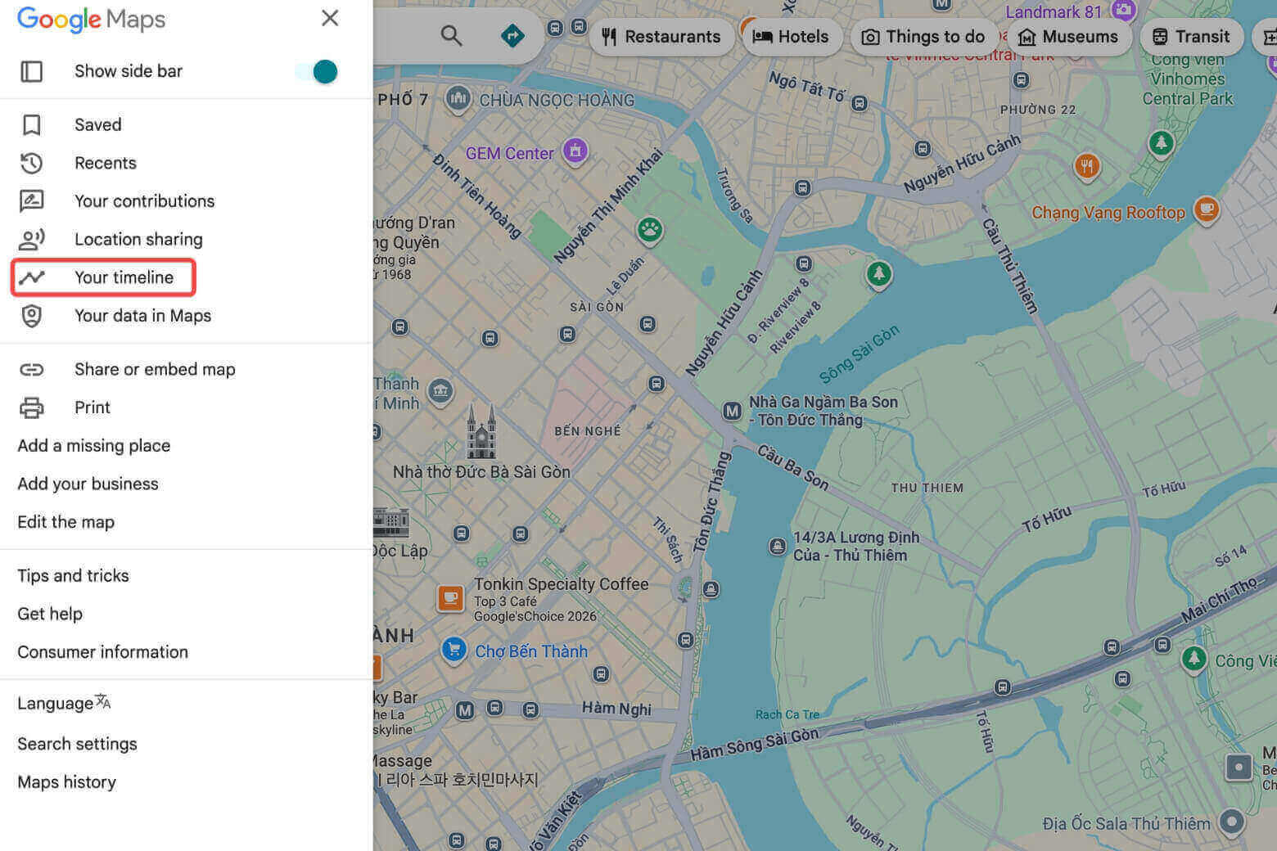
Task: Select the Restaurants filter chip
Action: click(661, 37)
